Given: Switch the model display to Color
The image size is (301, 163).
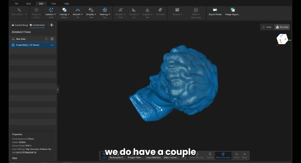Looking at the screenshot, I should (267, 27).
